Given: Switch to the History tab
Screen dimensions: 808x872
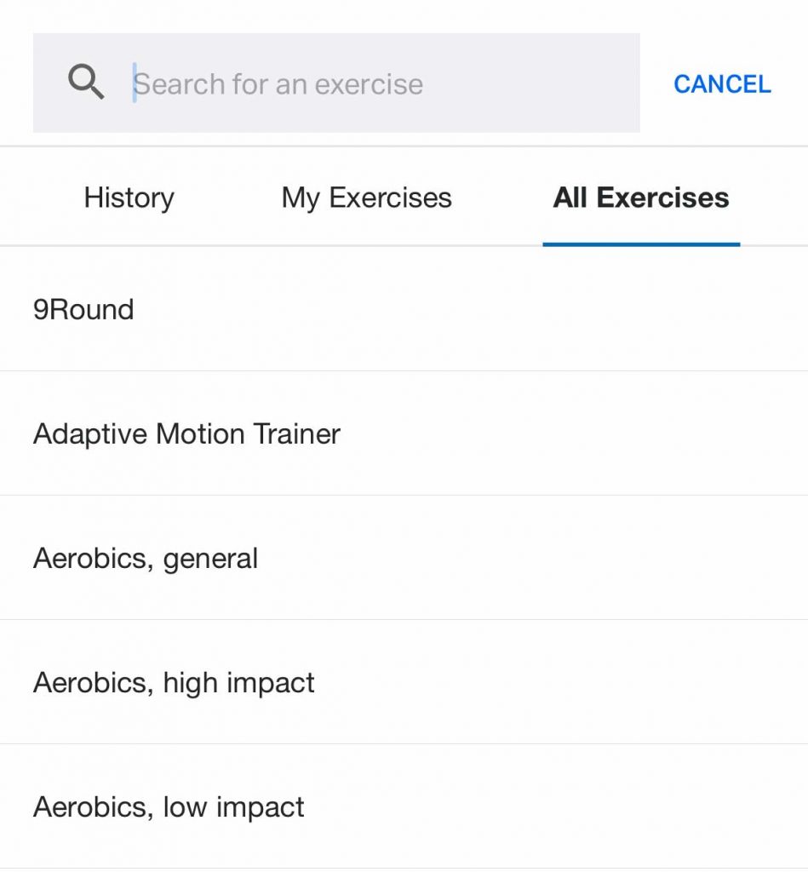Looking at the screenshot, I should tap(129, 198).
